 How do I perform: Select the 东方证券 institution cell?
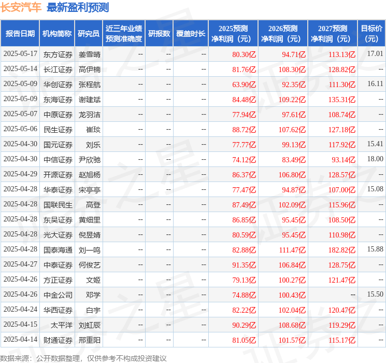point(58,54)
